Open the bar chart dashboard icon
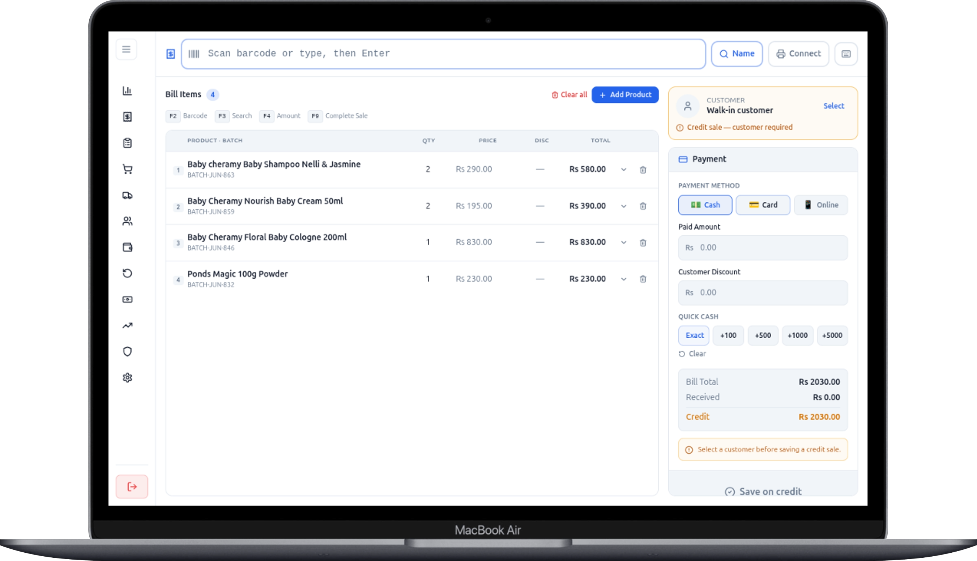Image resolution: width=977 pixels, height=561 pixels. (127, 91)
